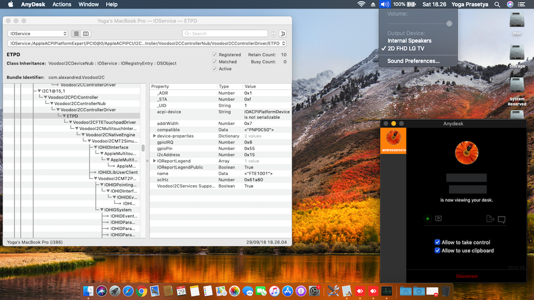Open Google Chrome from the Dock
534x300 pixels.
(142, 291)
